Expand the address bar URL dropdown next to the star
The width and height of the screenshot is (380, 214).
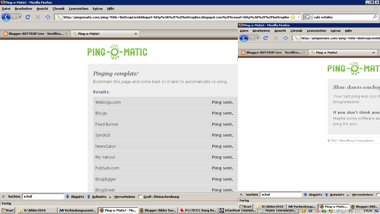(x=298, y=17)
